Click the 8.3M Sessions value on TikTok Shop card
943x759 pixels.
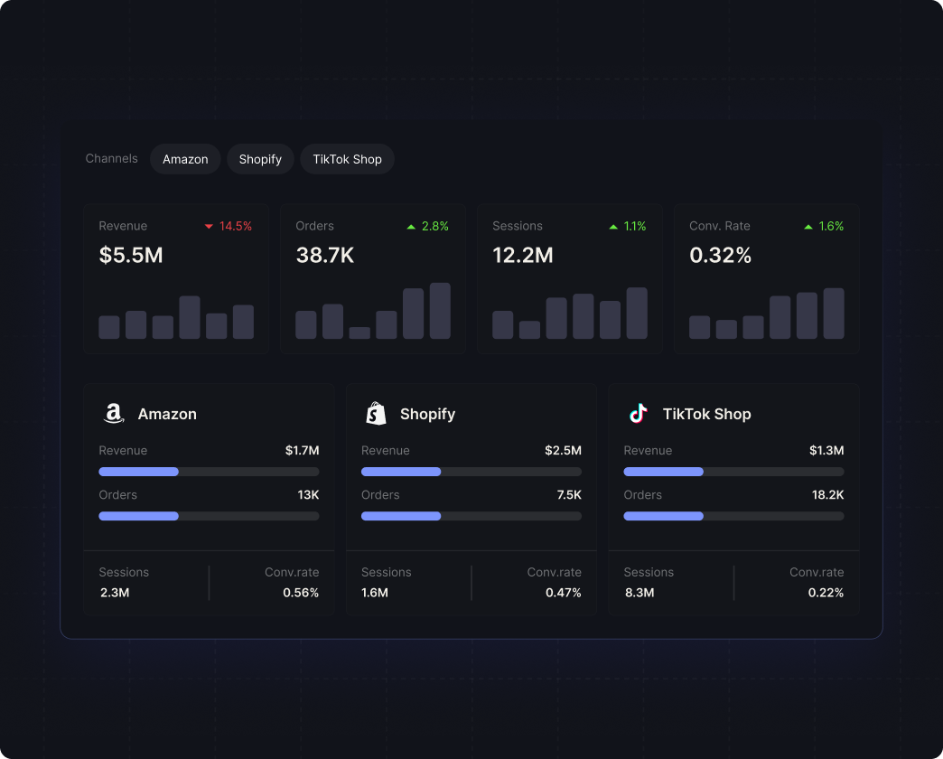coord(639,593)
